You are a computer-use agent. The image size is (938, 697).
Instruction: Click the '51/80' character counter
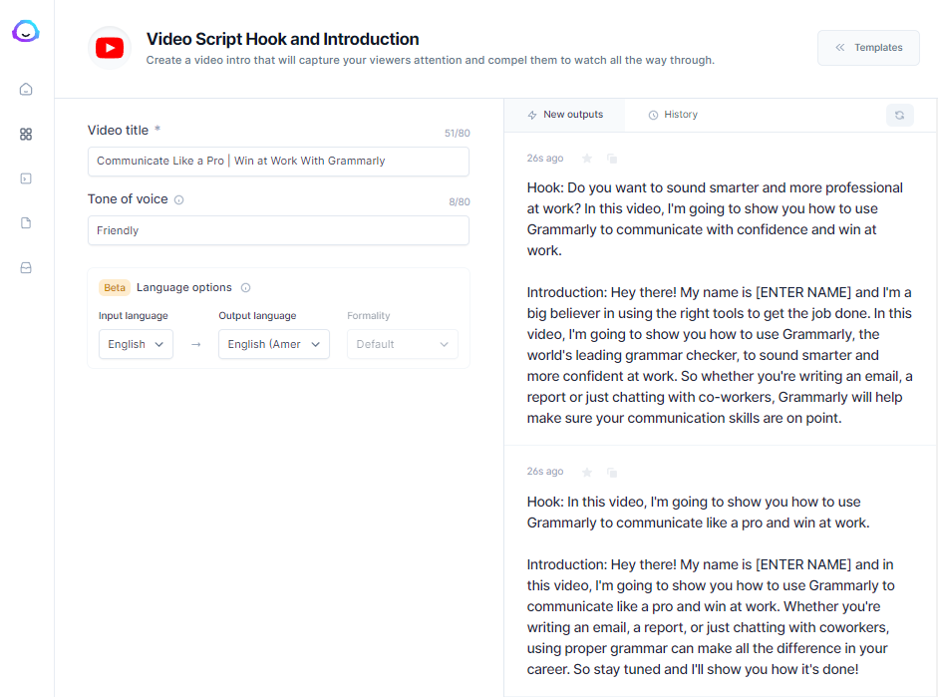point(457,134)
